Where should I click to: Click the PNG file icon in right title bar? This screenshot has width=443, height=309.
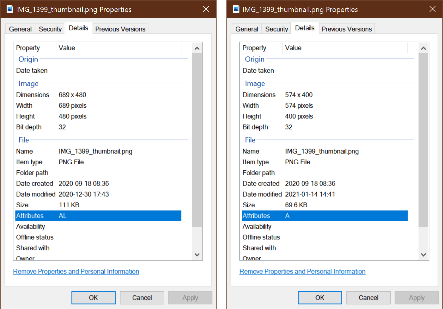click(x=236, y=9)
